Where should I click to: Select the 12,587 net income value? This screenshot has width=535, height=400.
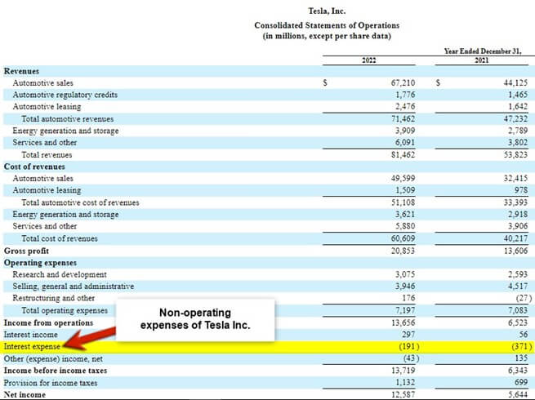pyautogui.click(x=403, y=395)
